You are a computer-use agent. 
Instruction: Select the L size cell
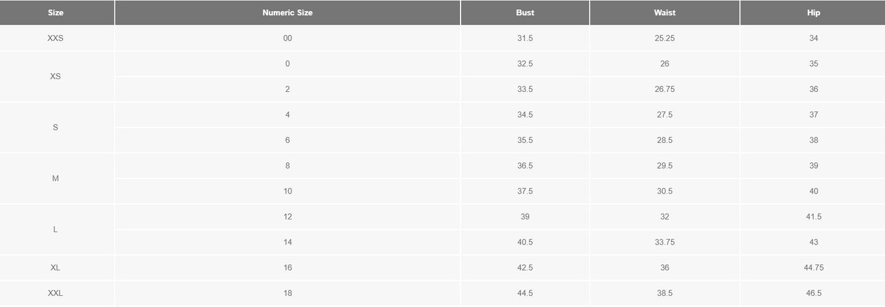[x=56, y=229]
